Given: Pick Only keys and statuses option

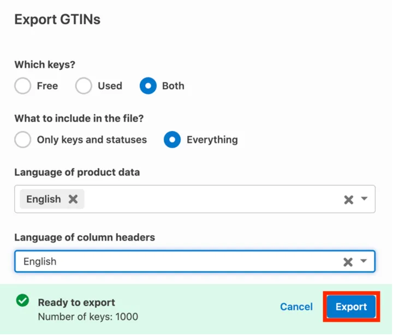Looking at the screenshot, I should 23,140.
